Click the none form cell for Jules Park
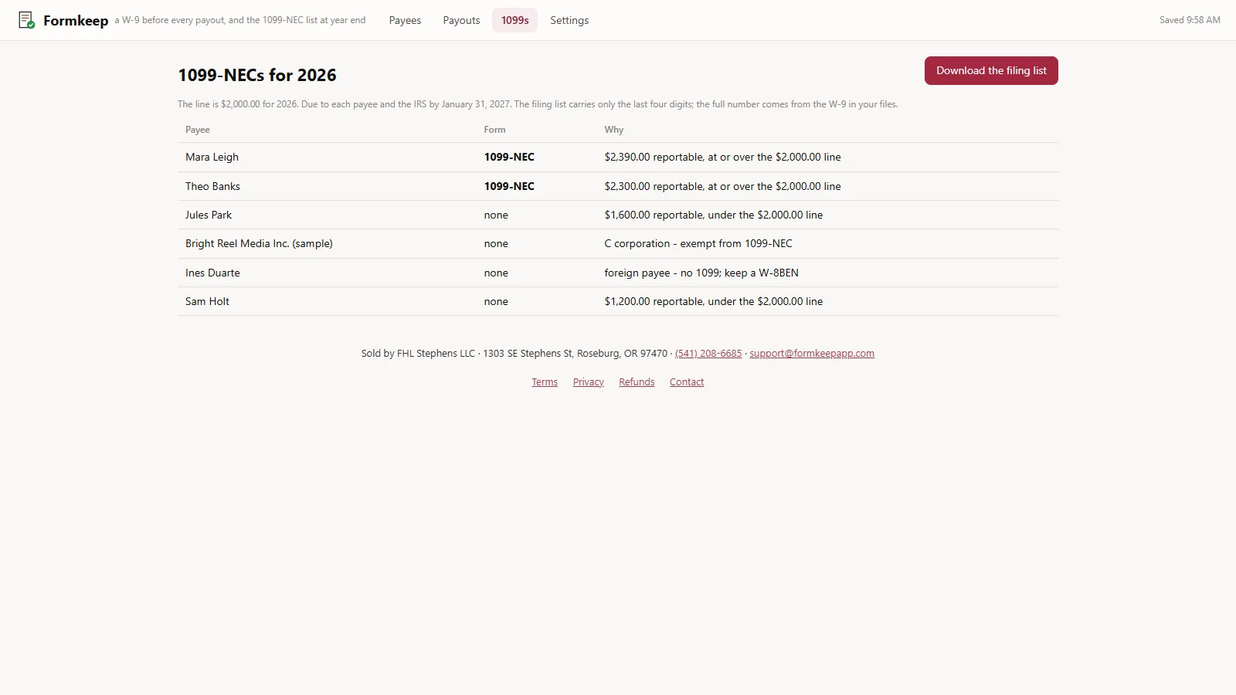1236x695 pixels. click(496, 215)
